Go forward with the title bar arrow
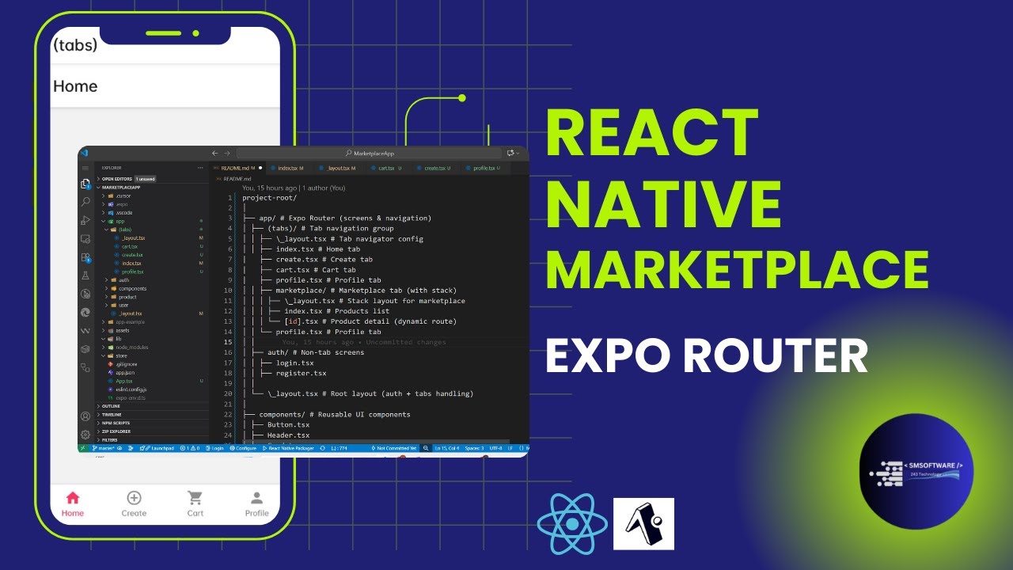 coord(227,153)
